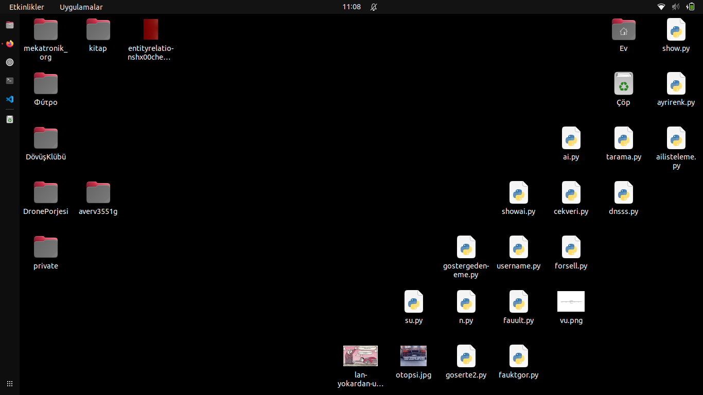Click the muted volume icon
The height and width of the screenshot is (395, 703).
click(676, 7)
